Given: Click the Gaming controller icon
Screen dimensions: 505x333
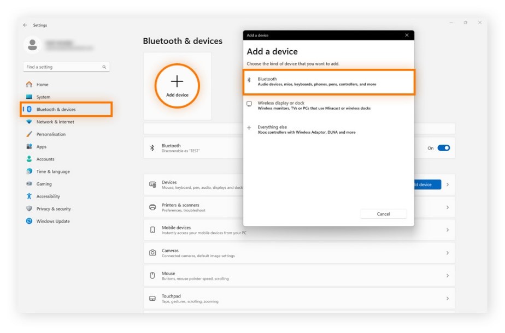Looking at the screenshot, I should [29, 184].
